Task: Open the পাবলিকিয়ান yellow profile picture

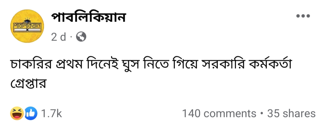Action: (x=27, y=26)
